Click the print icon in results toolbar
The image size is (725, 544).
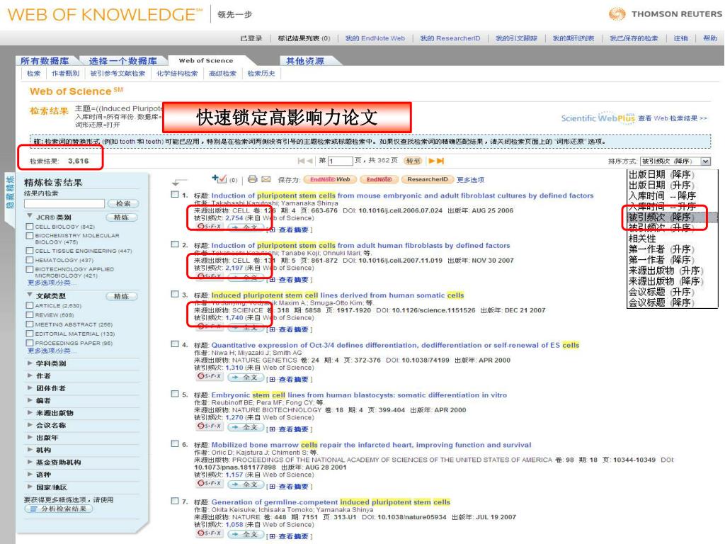point(253,179)
